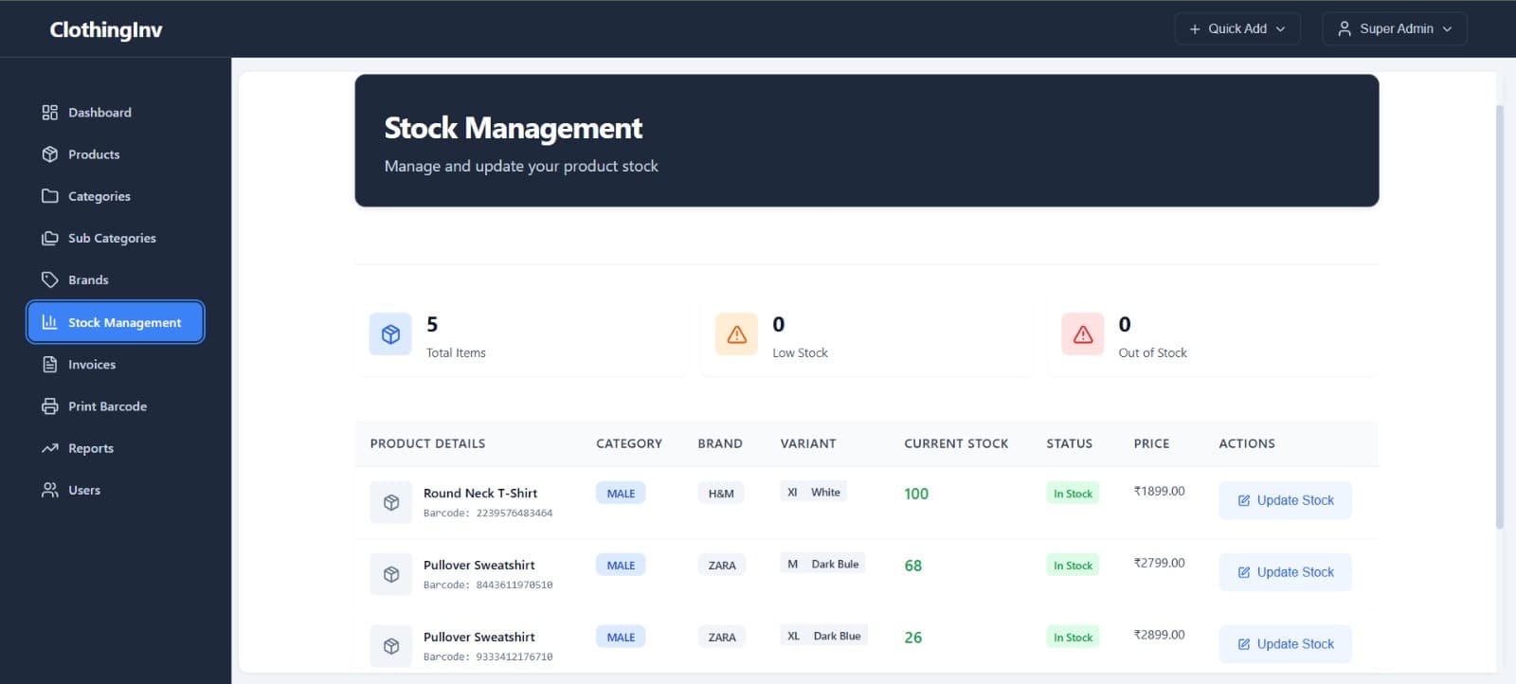
Task: Go to Dashboard in the sidebar
Action: pos(116,113)
